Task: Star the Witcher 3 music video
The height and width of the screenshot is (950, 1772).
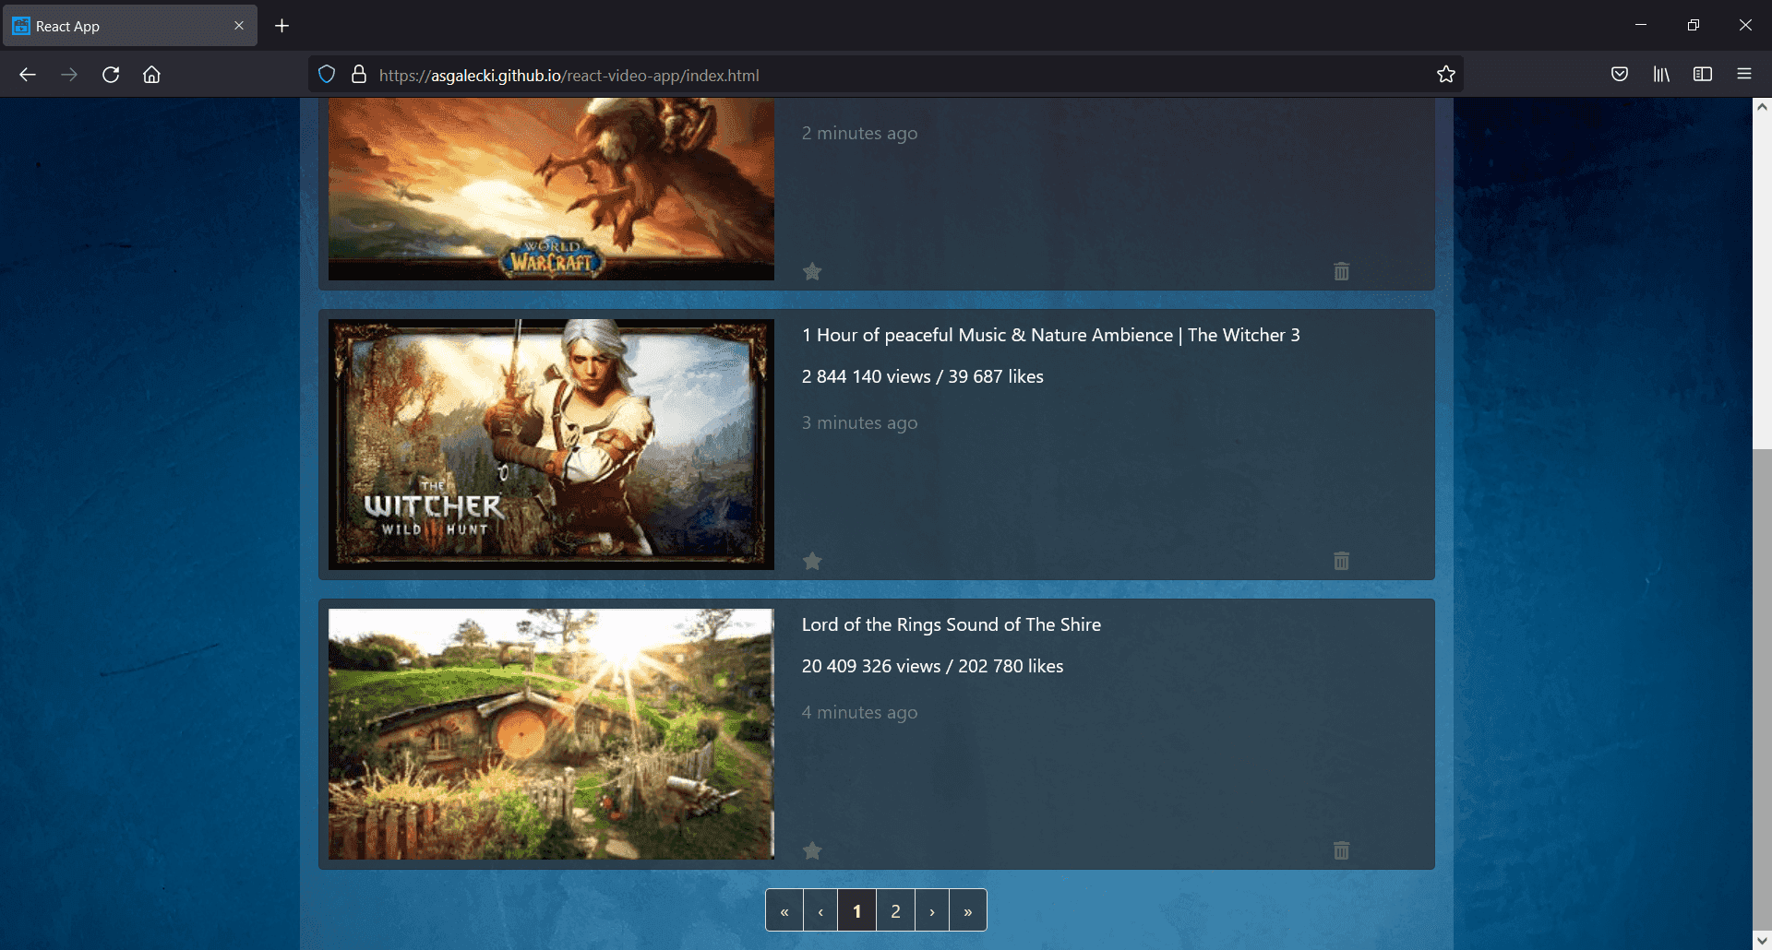Action: 812,561
